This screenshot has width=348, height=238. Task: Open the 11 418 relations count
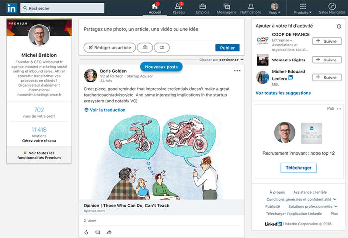[x=39, y=132]
